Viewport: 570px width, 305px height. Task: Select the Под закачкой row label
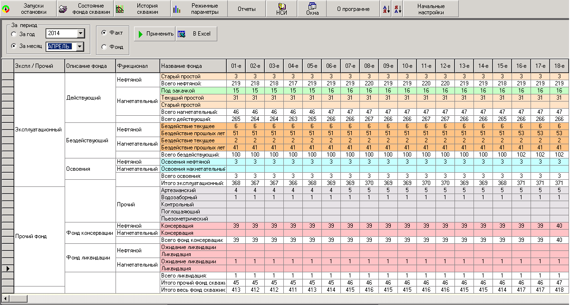[x=193, y=91]
